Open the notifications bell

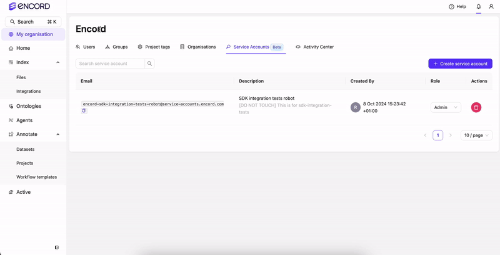(478, 6)
